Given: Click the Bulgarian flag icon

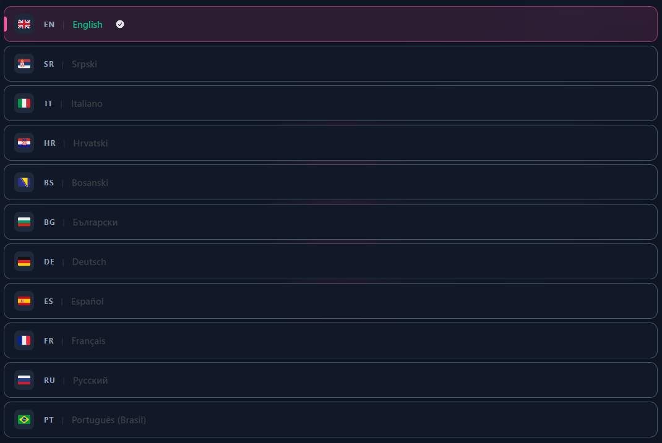Looking at the screenshot, I should coord(24,222).
